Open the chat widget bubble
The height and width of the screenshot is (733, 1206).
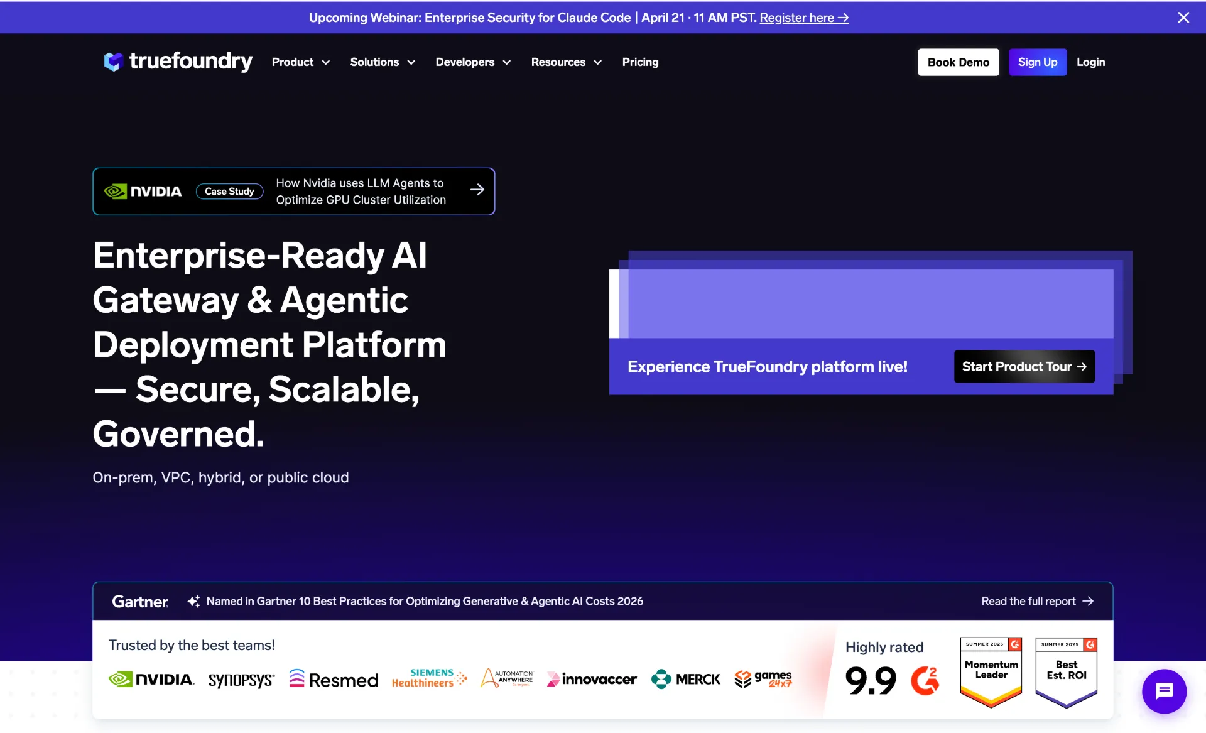(1164, 692)
